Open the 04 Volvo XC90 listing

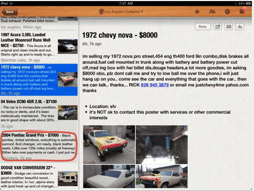point(39,113)
